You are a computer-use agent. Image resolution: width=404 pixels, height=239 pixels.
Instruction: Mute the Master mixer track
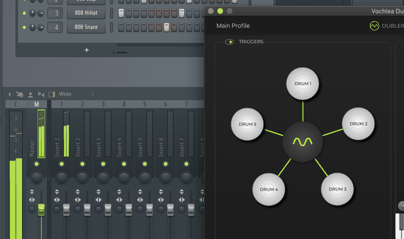[36, 164]
